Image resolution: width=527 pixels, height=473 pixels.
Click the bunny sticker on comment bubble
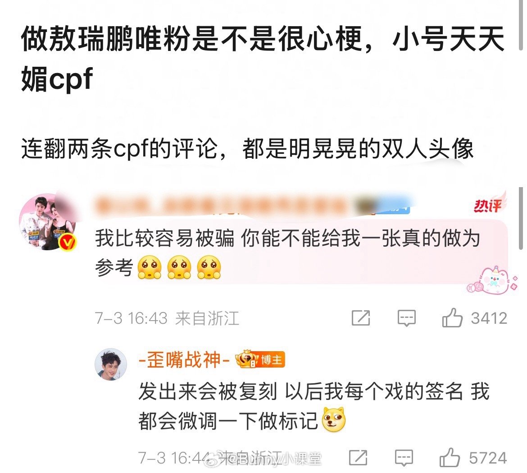492,280
